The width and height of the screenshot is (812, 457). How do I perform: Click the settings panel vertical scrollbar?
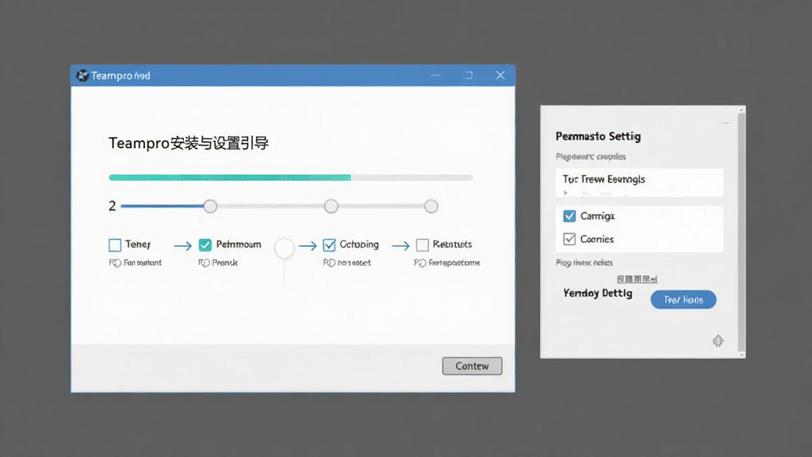(x=741, y=232)
